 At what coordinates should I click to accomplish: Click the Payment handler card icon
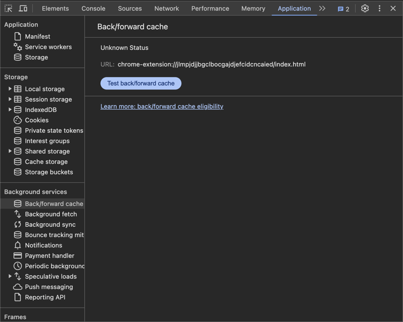coord(18,256)
